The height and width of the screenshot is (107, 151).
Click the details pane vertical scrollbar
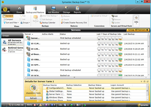pyautogui.click(x=147, y=91)
